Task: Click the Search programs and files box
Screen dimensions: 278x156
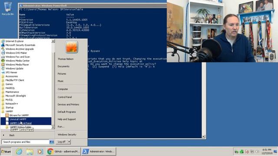Action: [x=25, y=142]
